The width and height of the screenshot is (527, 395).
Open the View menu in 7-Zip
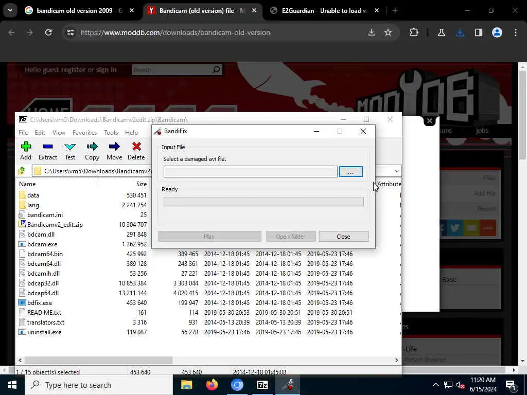tap(59, 133)
